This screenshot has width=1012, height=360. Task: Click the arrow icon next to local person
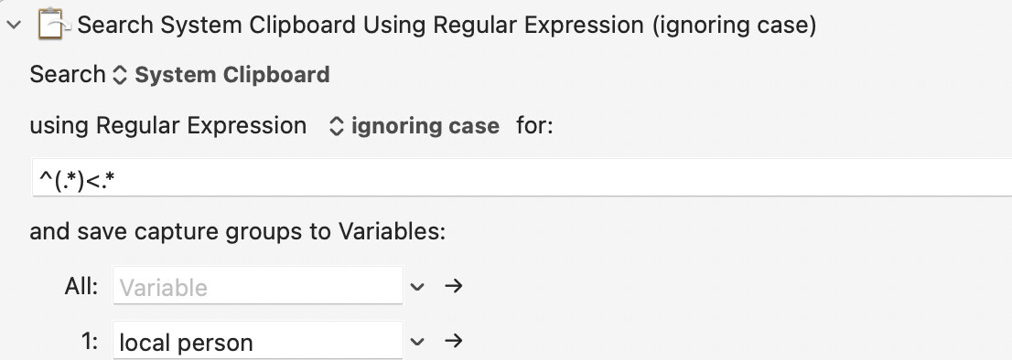point(454,341)
